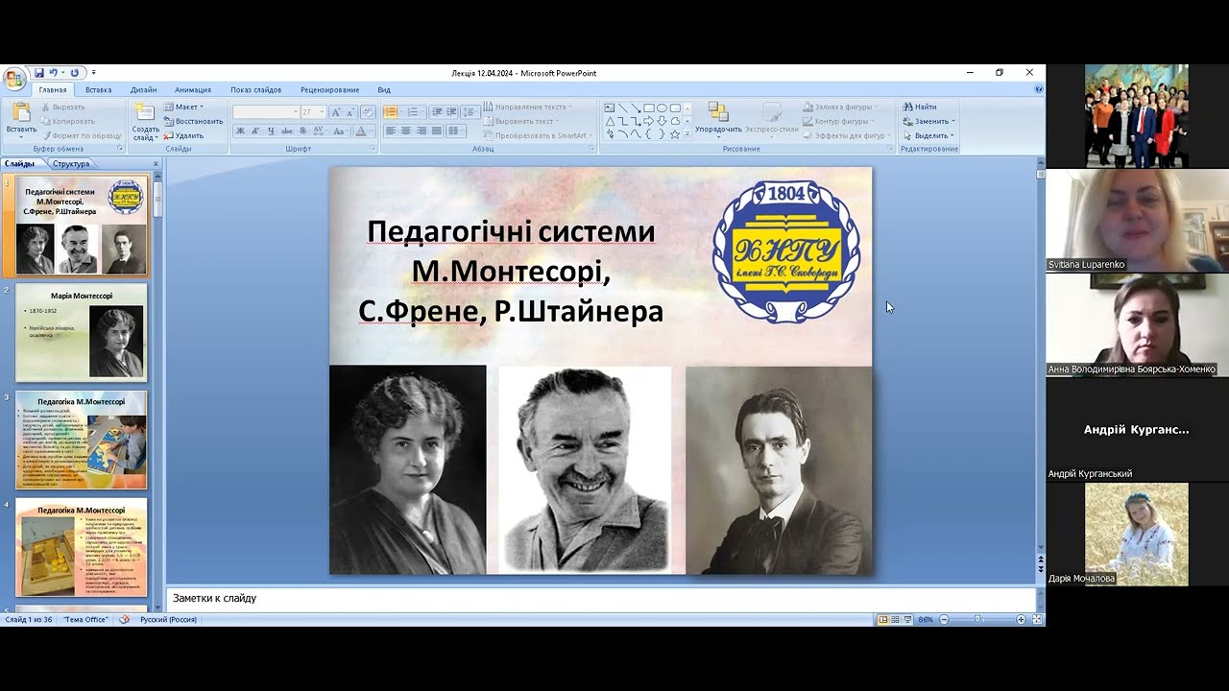Viewport: 1229px width, 691px height.
Task: Click the Заметки к слайду notes field
Action: 601,598
